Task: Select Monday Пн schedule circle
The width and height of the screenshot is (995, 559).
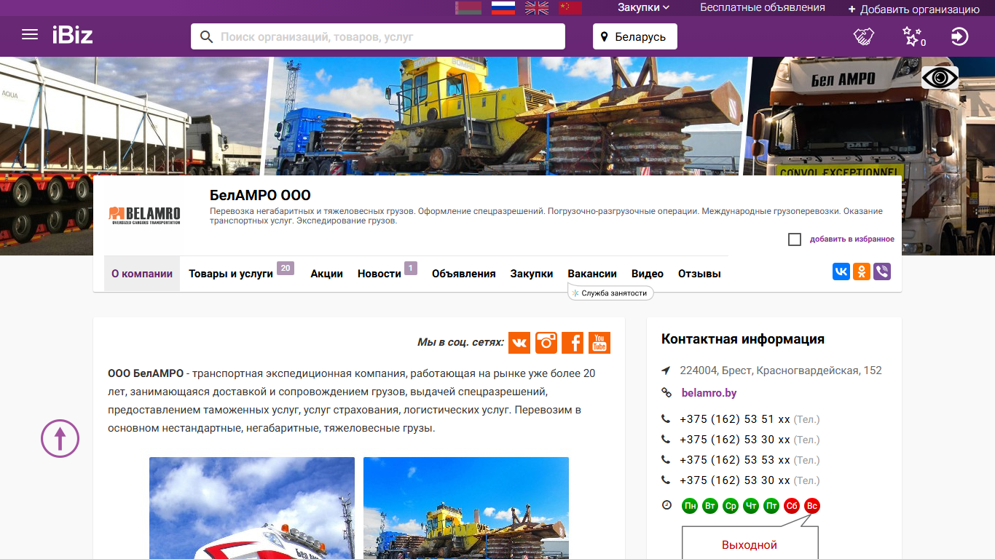Action: pos(690,505)
